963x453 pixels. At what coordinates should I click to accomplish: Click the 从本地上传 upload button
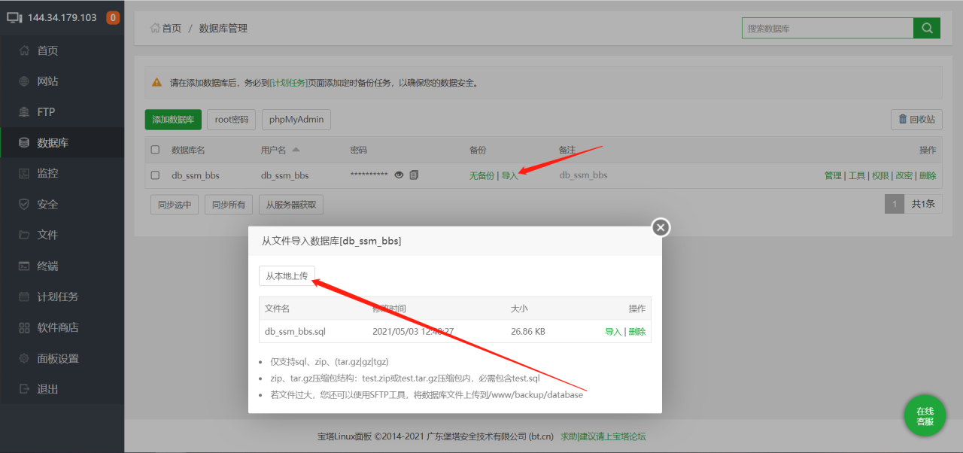[287, 275]
